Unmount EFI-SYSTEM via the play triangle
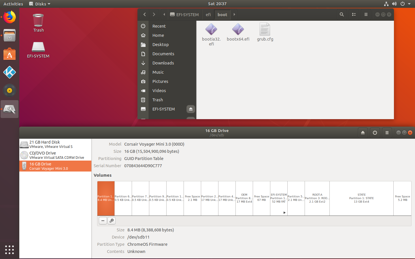The width and height of the screenshot is (415, 259). tap(284, 213)
